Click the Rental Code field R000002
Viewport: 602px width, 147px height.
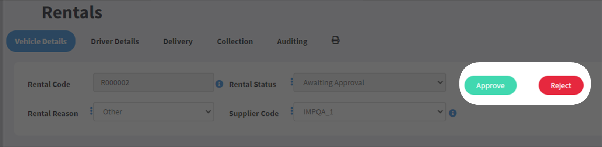point(154,82)
